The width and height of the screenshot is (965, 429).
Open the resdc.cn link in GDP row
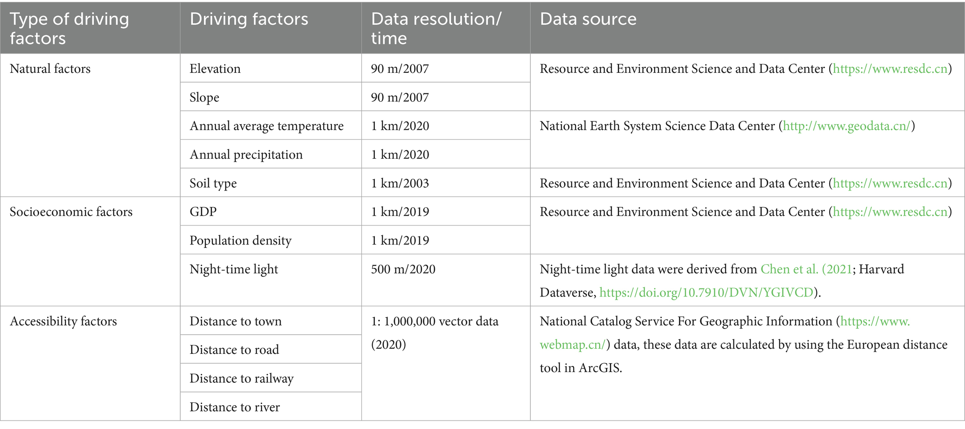coord(890,212)
